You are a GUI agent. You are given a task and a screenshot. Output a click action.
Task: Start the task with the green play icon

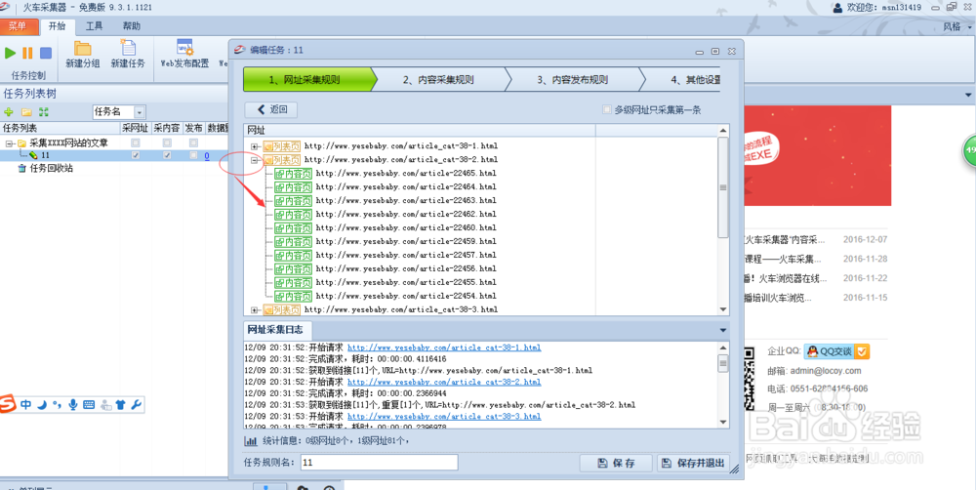pyautogui.click(x=10, y=53)
